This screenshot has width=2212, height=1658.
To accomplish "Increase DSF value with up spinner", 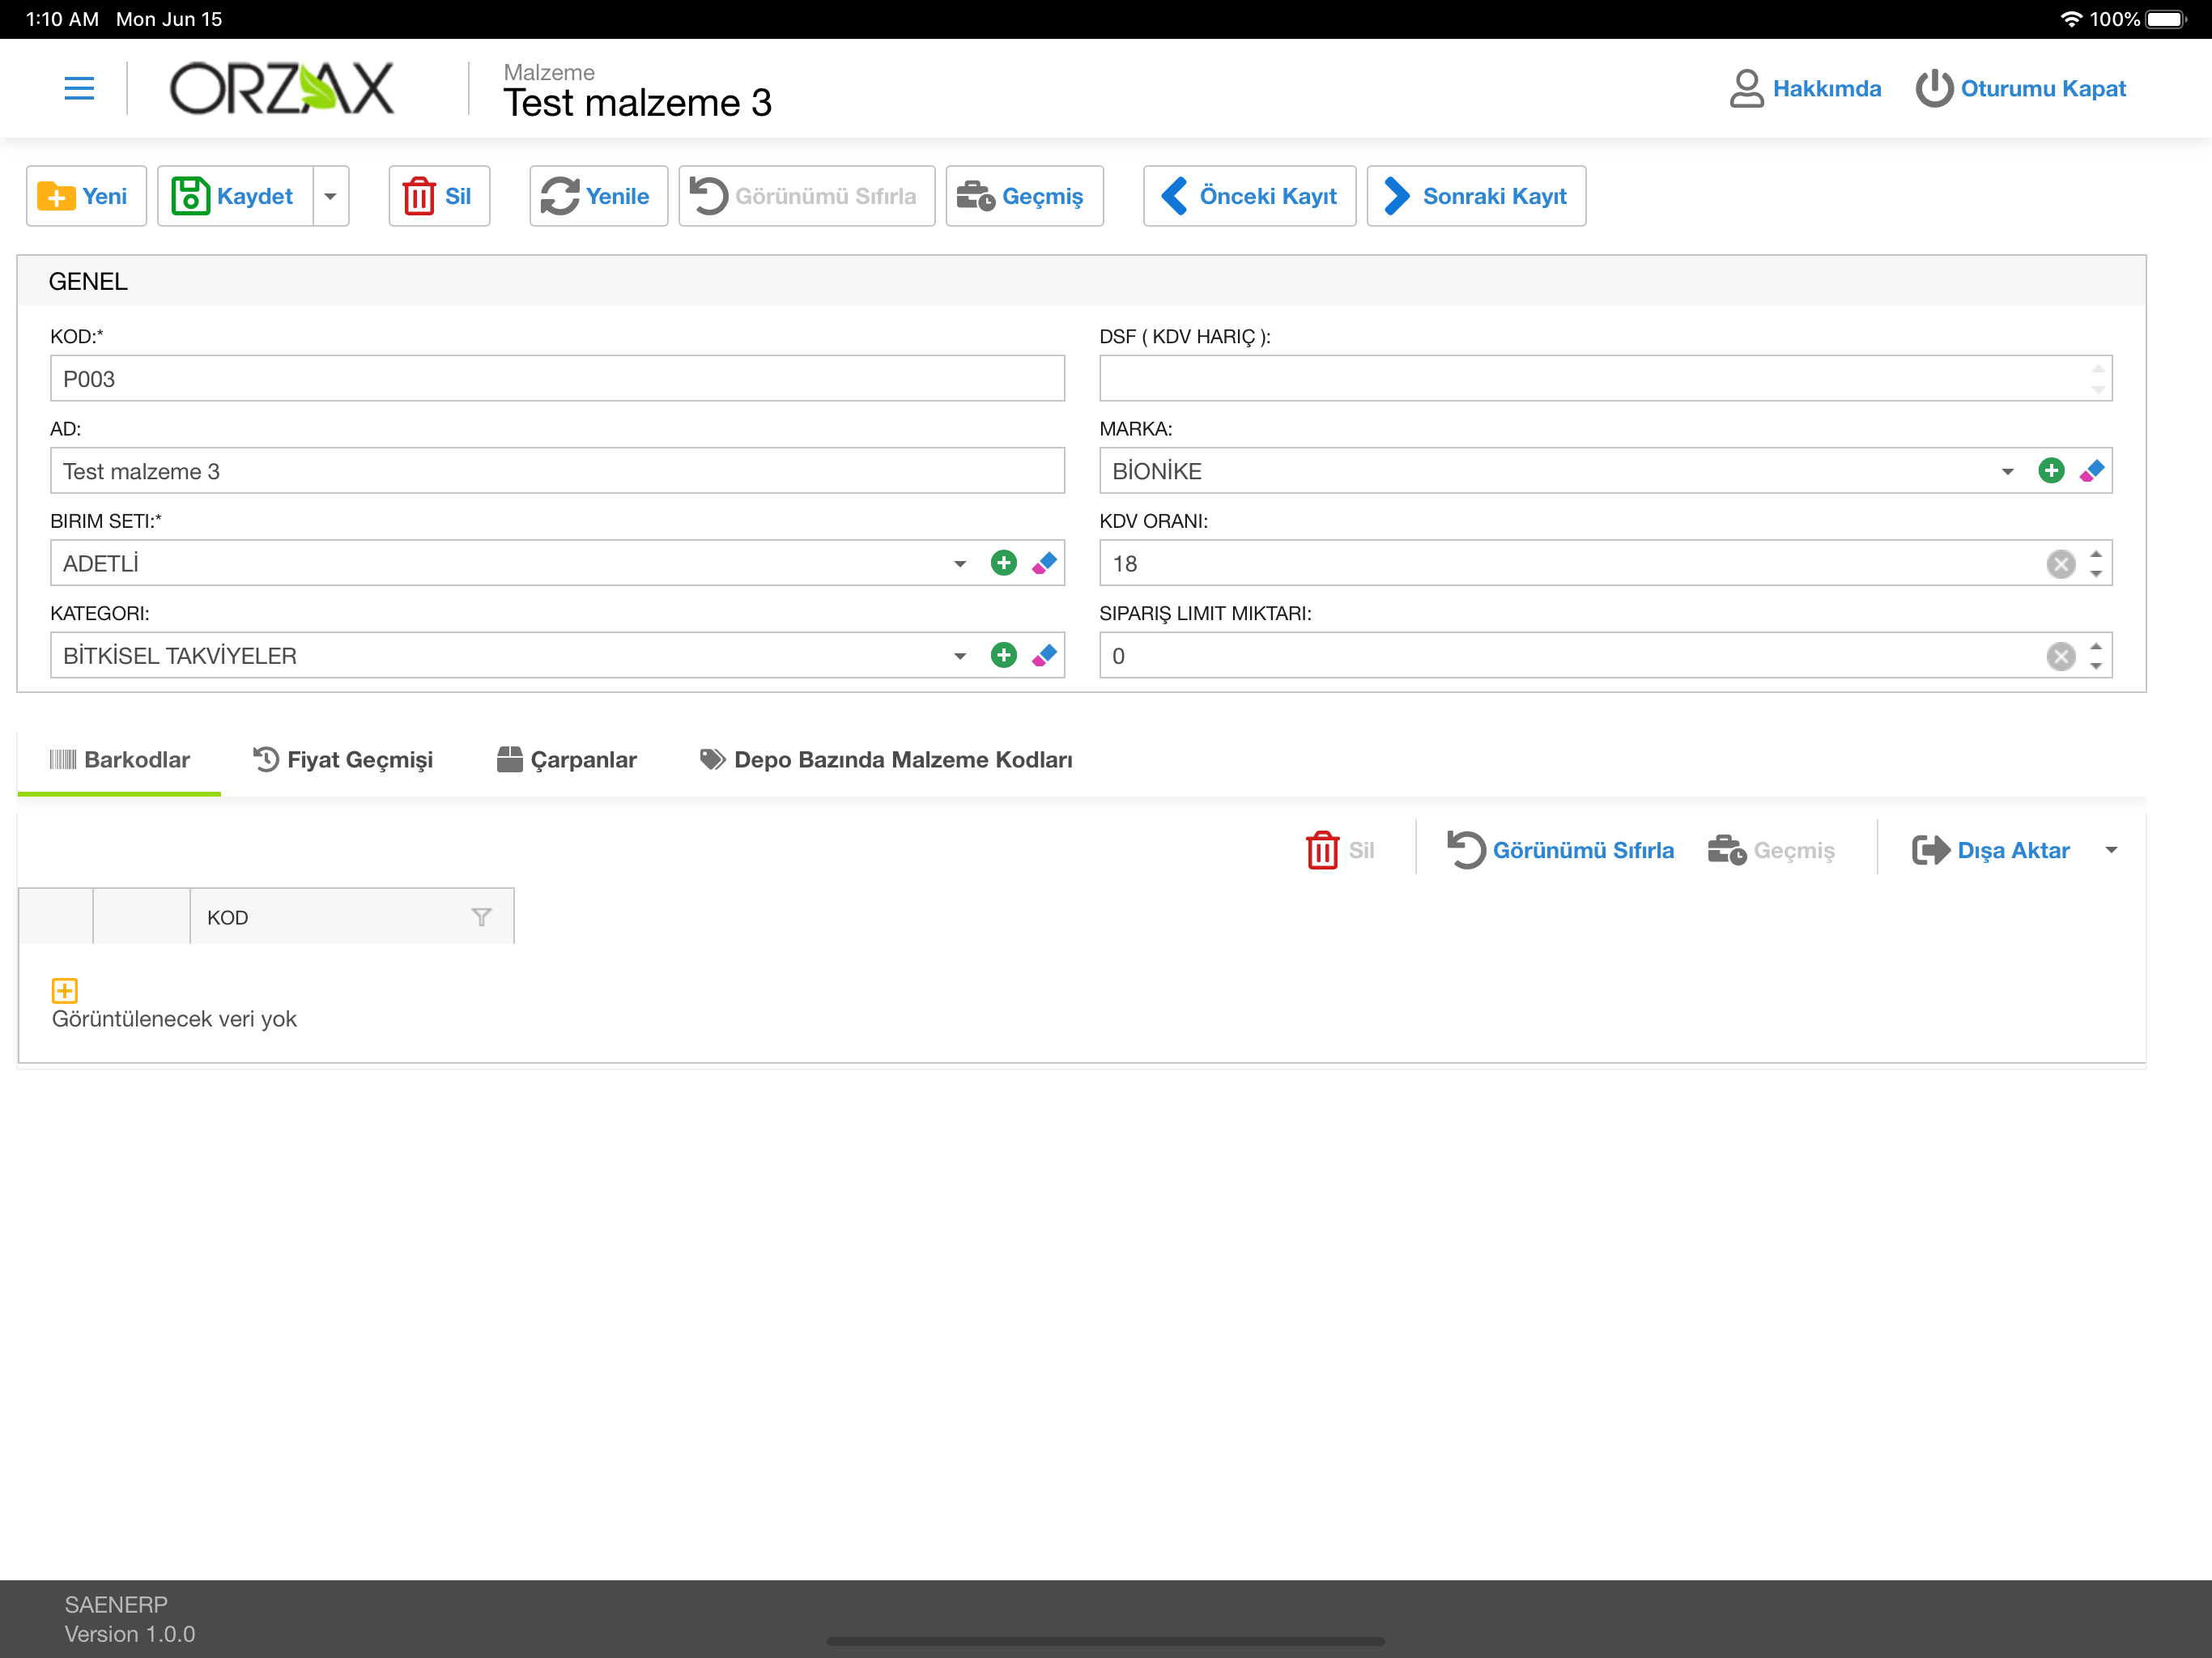I will click(2097, 369).
